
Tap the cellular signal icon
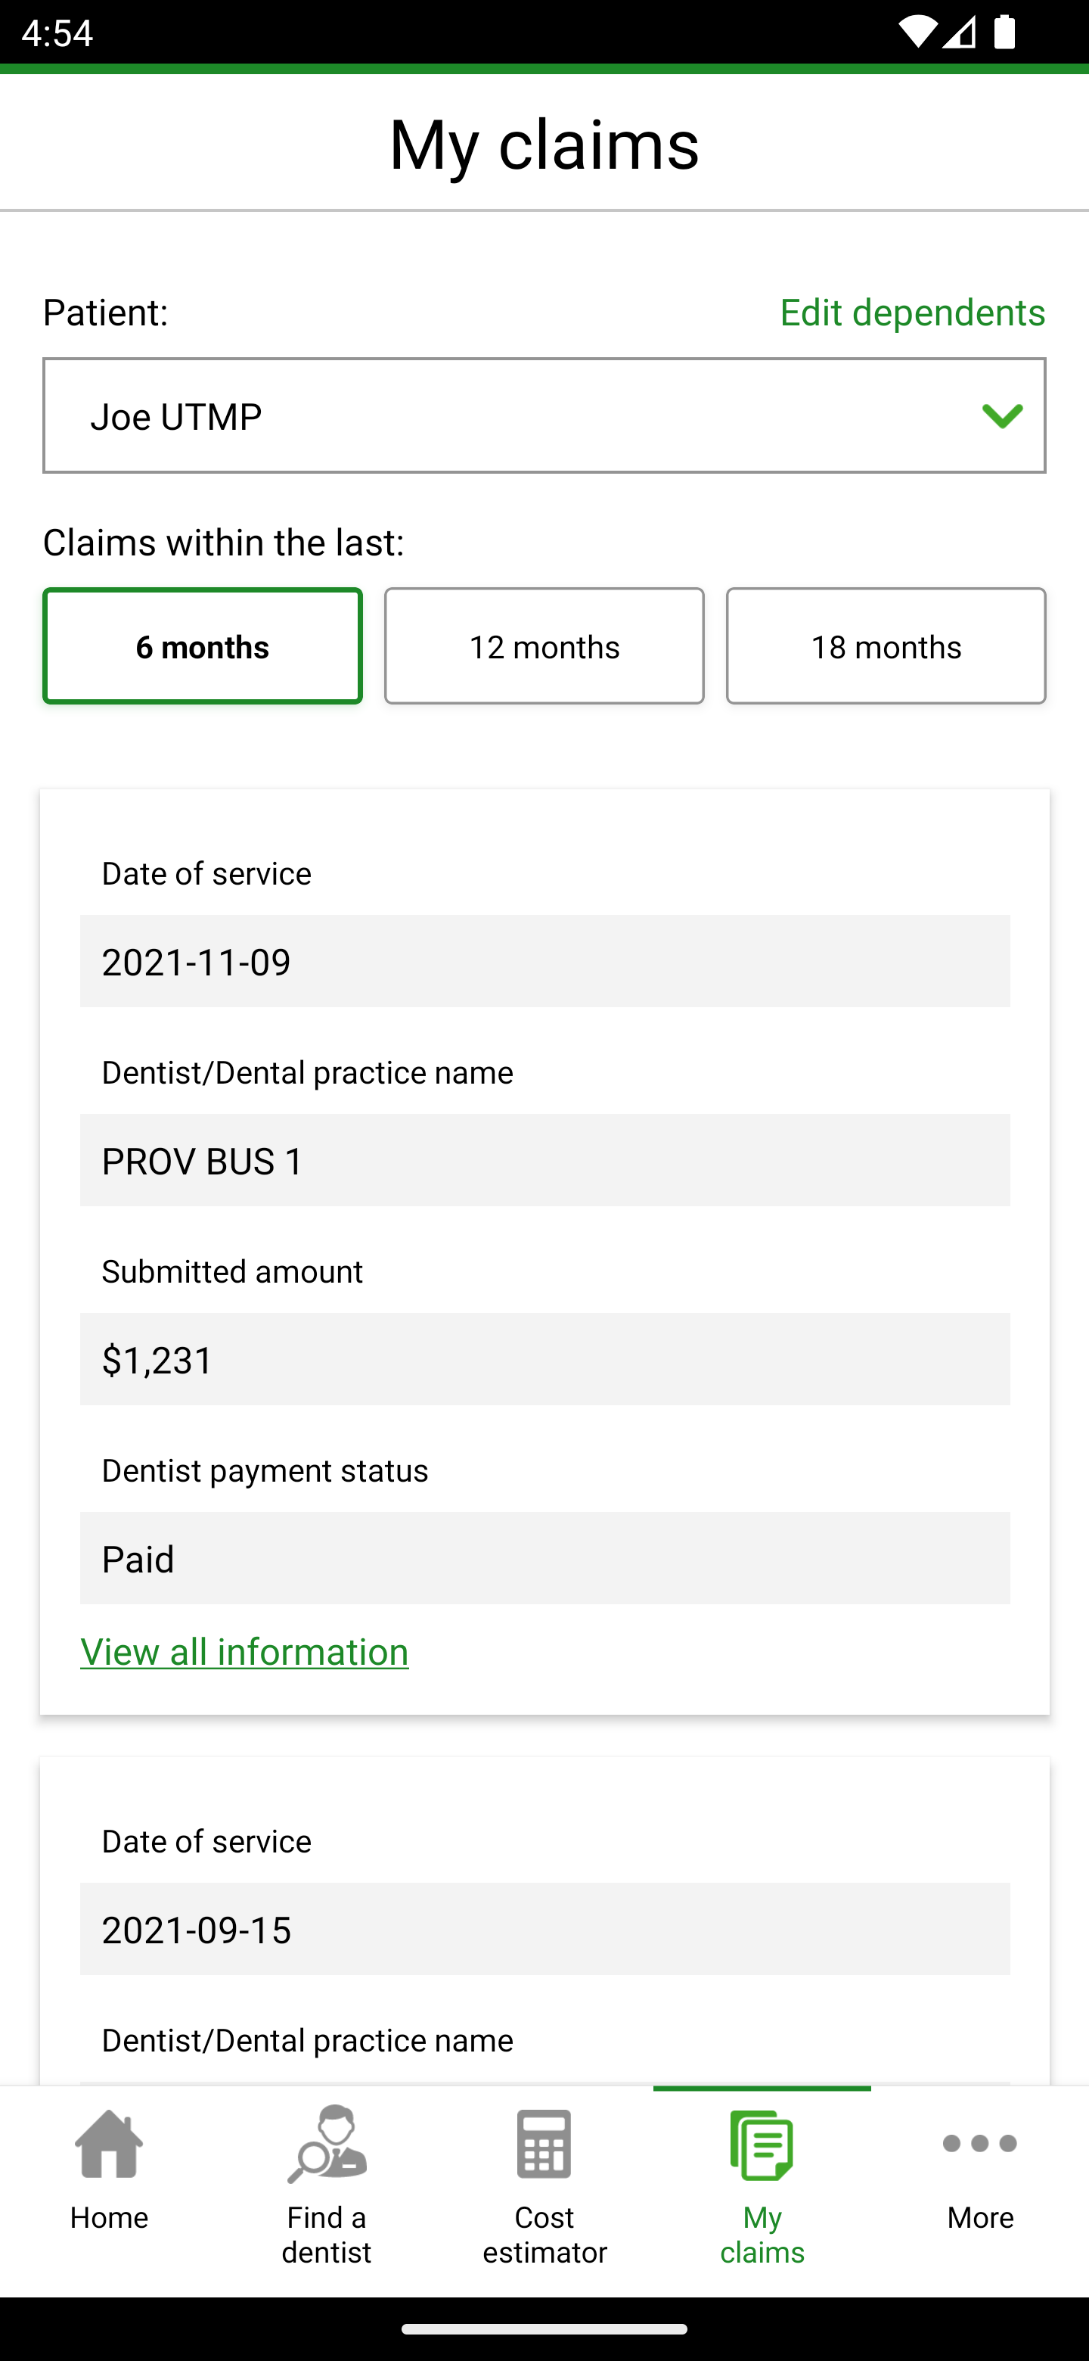[x=959, y=34]
